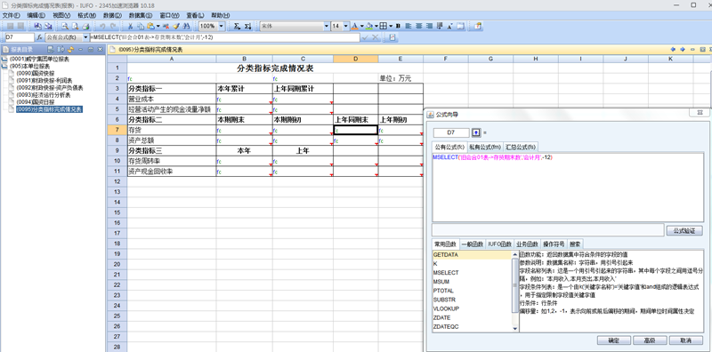Click the X cancel formula icon
This screenshot has width=712, height=352.
[x=376, y=37]
